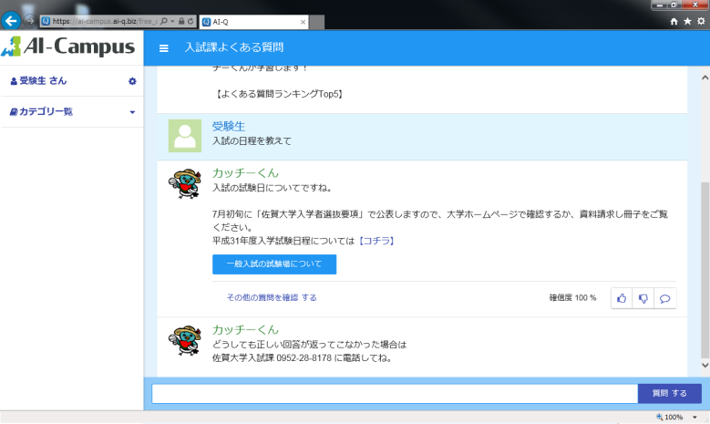This screenshot has height=424, width=710.
Task: Open favorites star icon
Action: click(687, 21)
